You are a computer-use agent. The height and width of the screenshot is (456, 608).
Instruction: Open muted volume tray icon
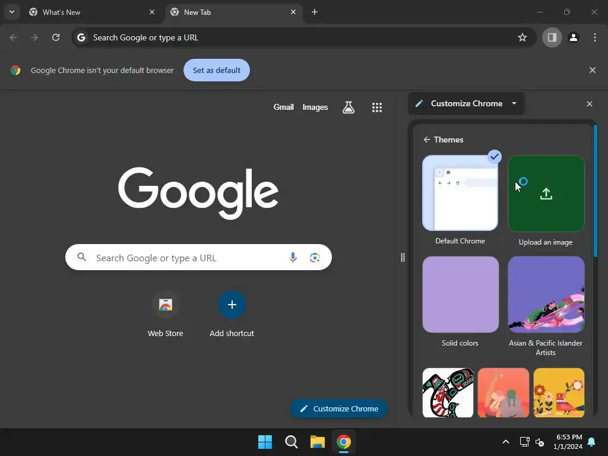[540, 442]
